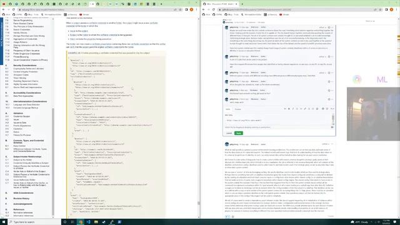Reload the GitHub discussion page in the right window
Viewport: 400px width, 225px height.
click(x=214, y=9)
